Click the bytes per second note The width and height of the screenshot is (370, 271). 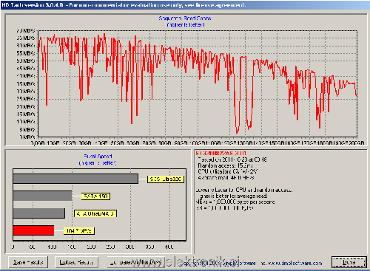click(235, 202)
